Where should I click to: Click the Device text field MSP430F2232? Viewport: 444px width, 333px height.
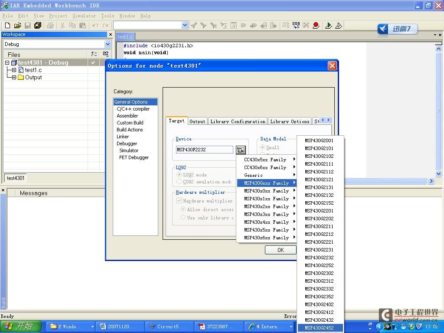tap(205, 150)
